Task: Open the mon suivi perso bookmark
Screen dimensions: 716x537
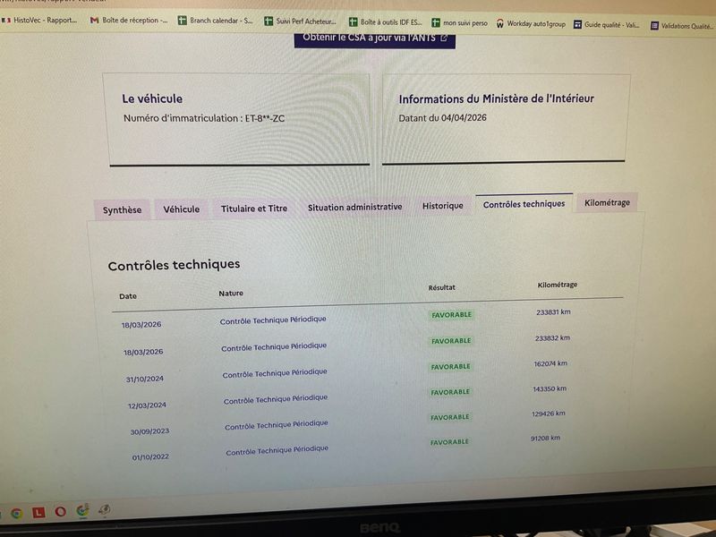Action: coord(459,22)
